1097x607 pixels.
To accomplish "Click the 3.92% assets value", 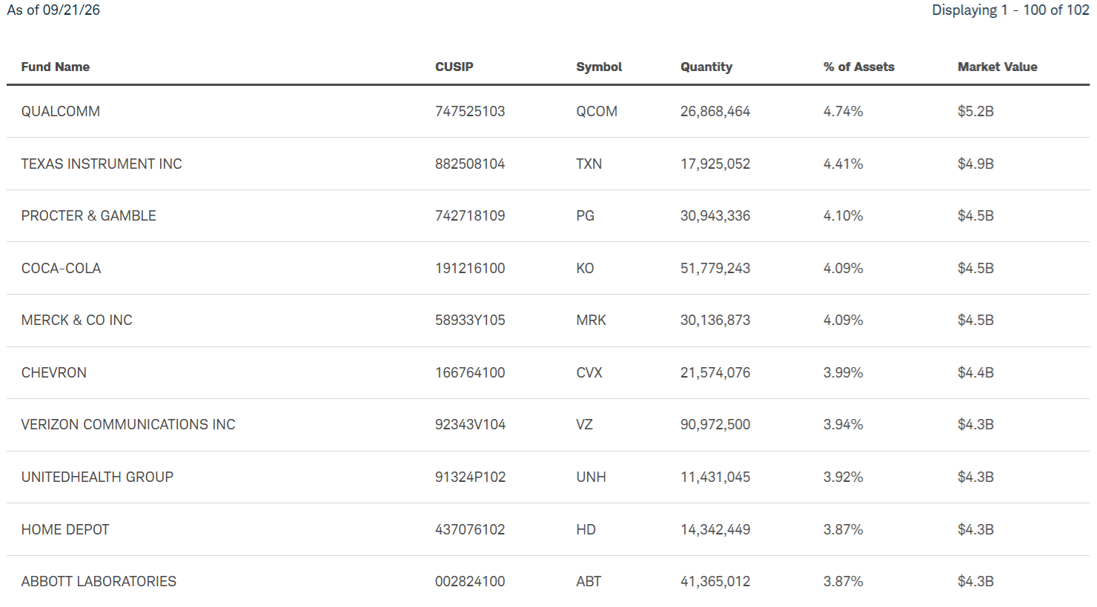I will pyautogui.click(x=844, y=477).
